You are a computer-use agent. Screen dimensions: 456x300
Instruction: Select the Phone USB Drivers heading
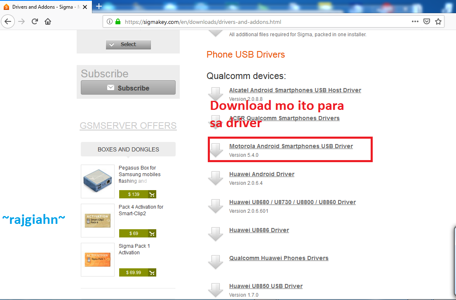pyautogui.click(x=246, y=55)
